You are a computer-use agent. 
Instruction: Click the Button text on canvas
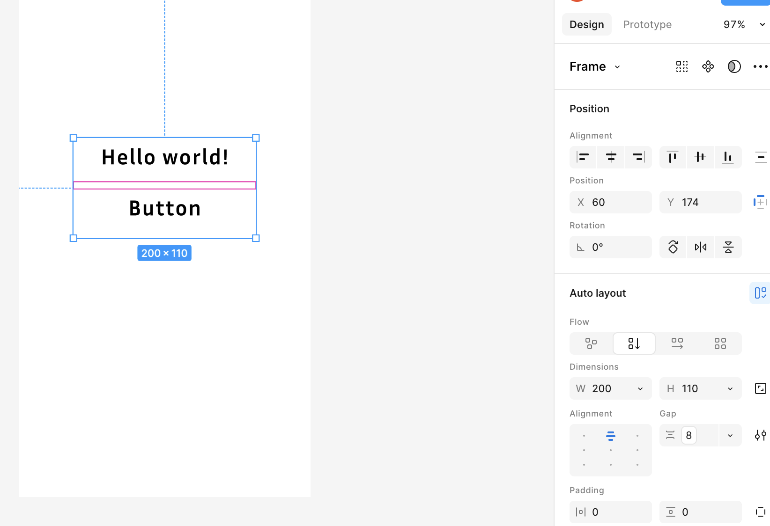pyautogui.click(x=165, y=209)
